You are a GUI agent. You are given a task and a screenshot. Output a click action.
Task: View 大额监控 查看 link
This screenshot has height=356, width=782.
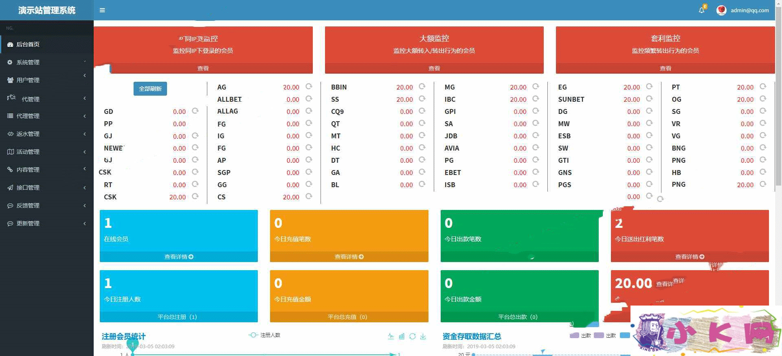pos(434,68)
